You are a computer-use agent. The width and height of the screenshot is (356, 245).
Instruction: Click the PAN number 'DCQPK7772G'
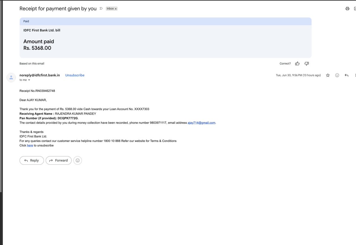click(67, 118)
